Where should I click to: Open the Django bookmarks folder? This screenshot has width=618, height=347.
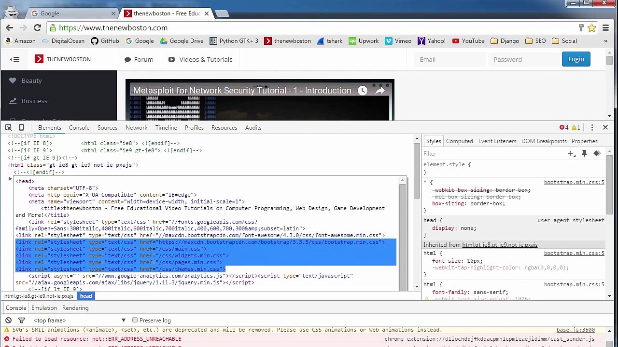[x=505, y=41]
